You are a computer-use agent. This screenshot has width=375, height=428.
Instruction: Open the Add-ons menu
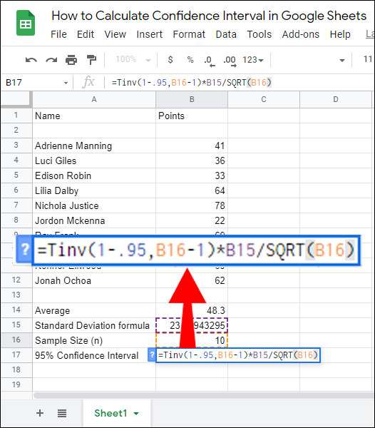coord(301,34)
